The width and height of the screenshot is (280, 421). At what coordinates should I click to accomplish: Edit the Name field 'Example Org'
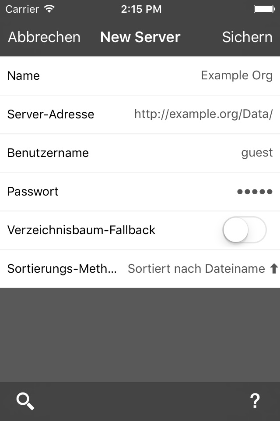click(x=236, y=75)
